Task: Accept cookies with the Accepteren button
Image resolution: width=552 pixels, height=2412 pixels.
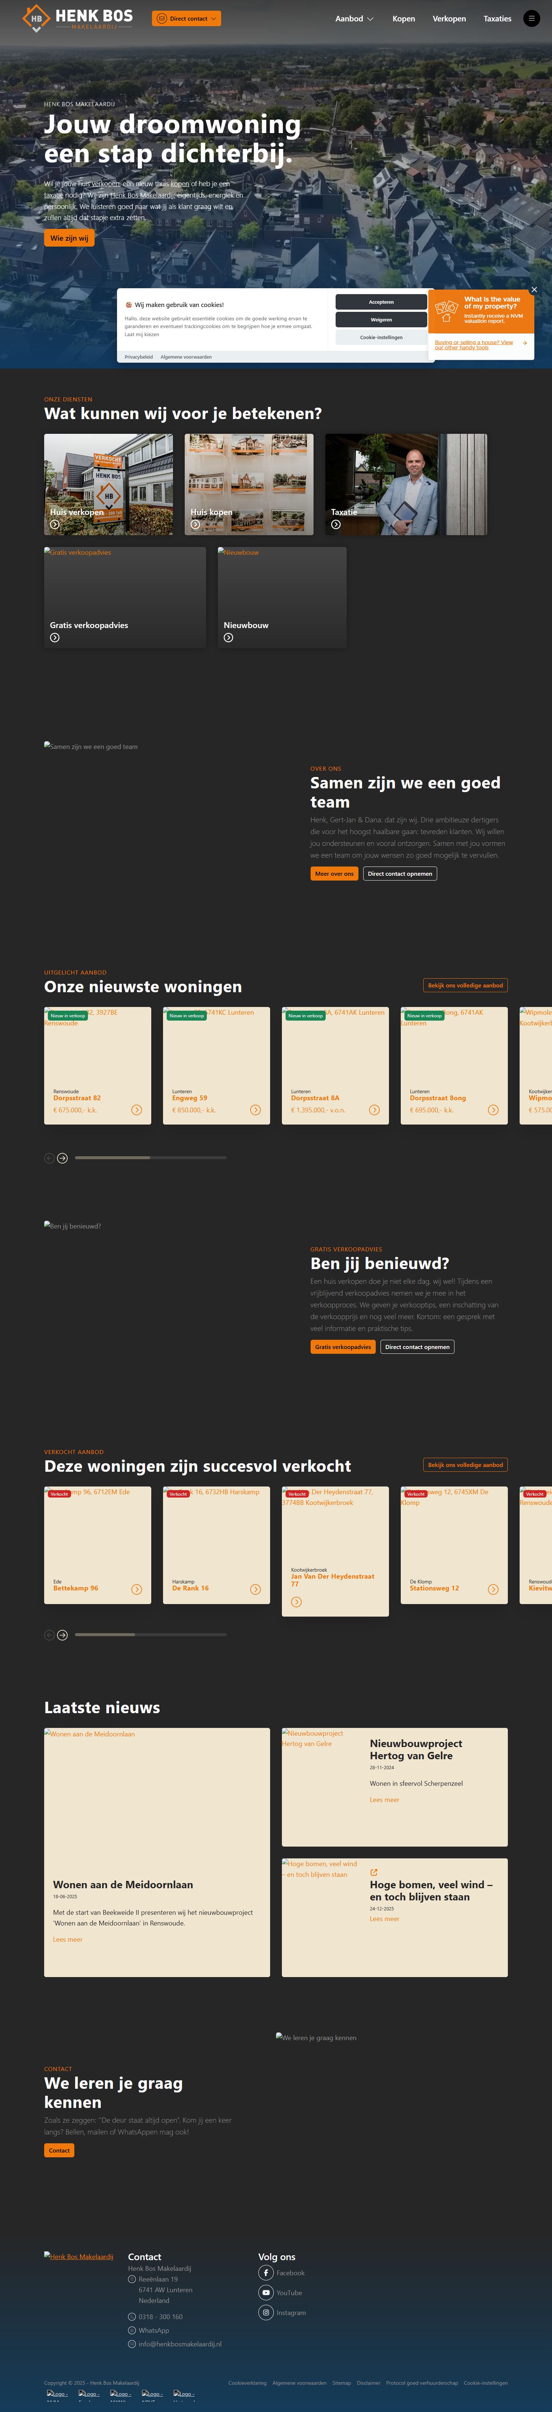Action: 381,303
